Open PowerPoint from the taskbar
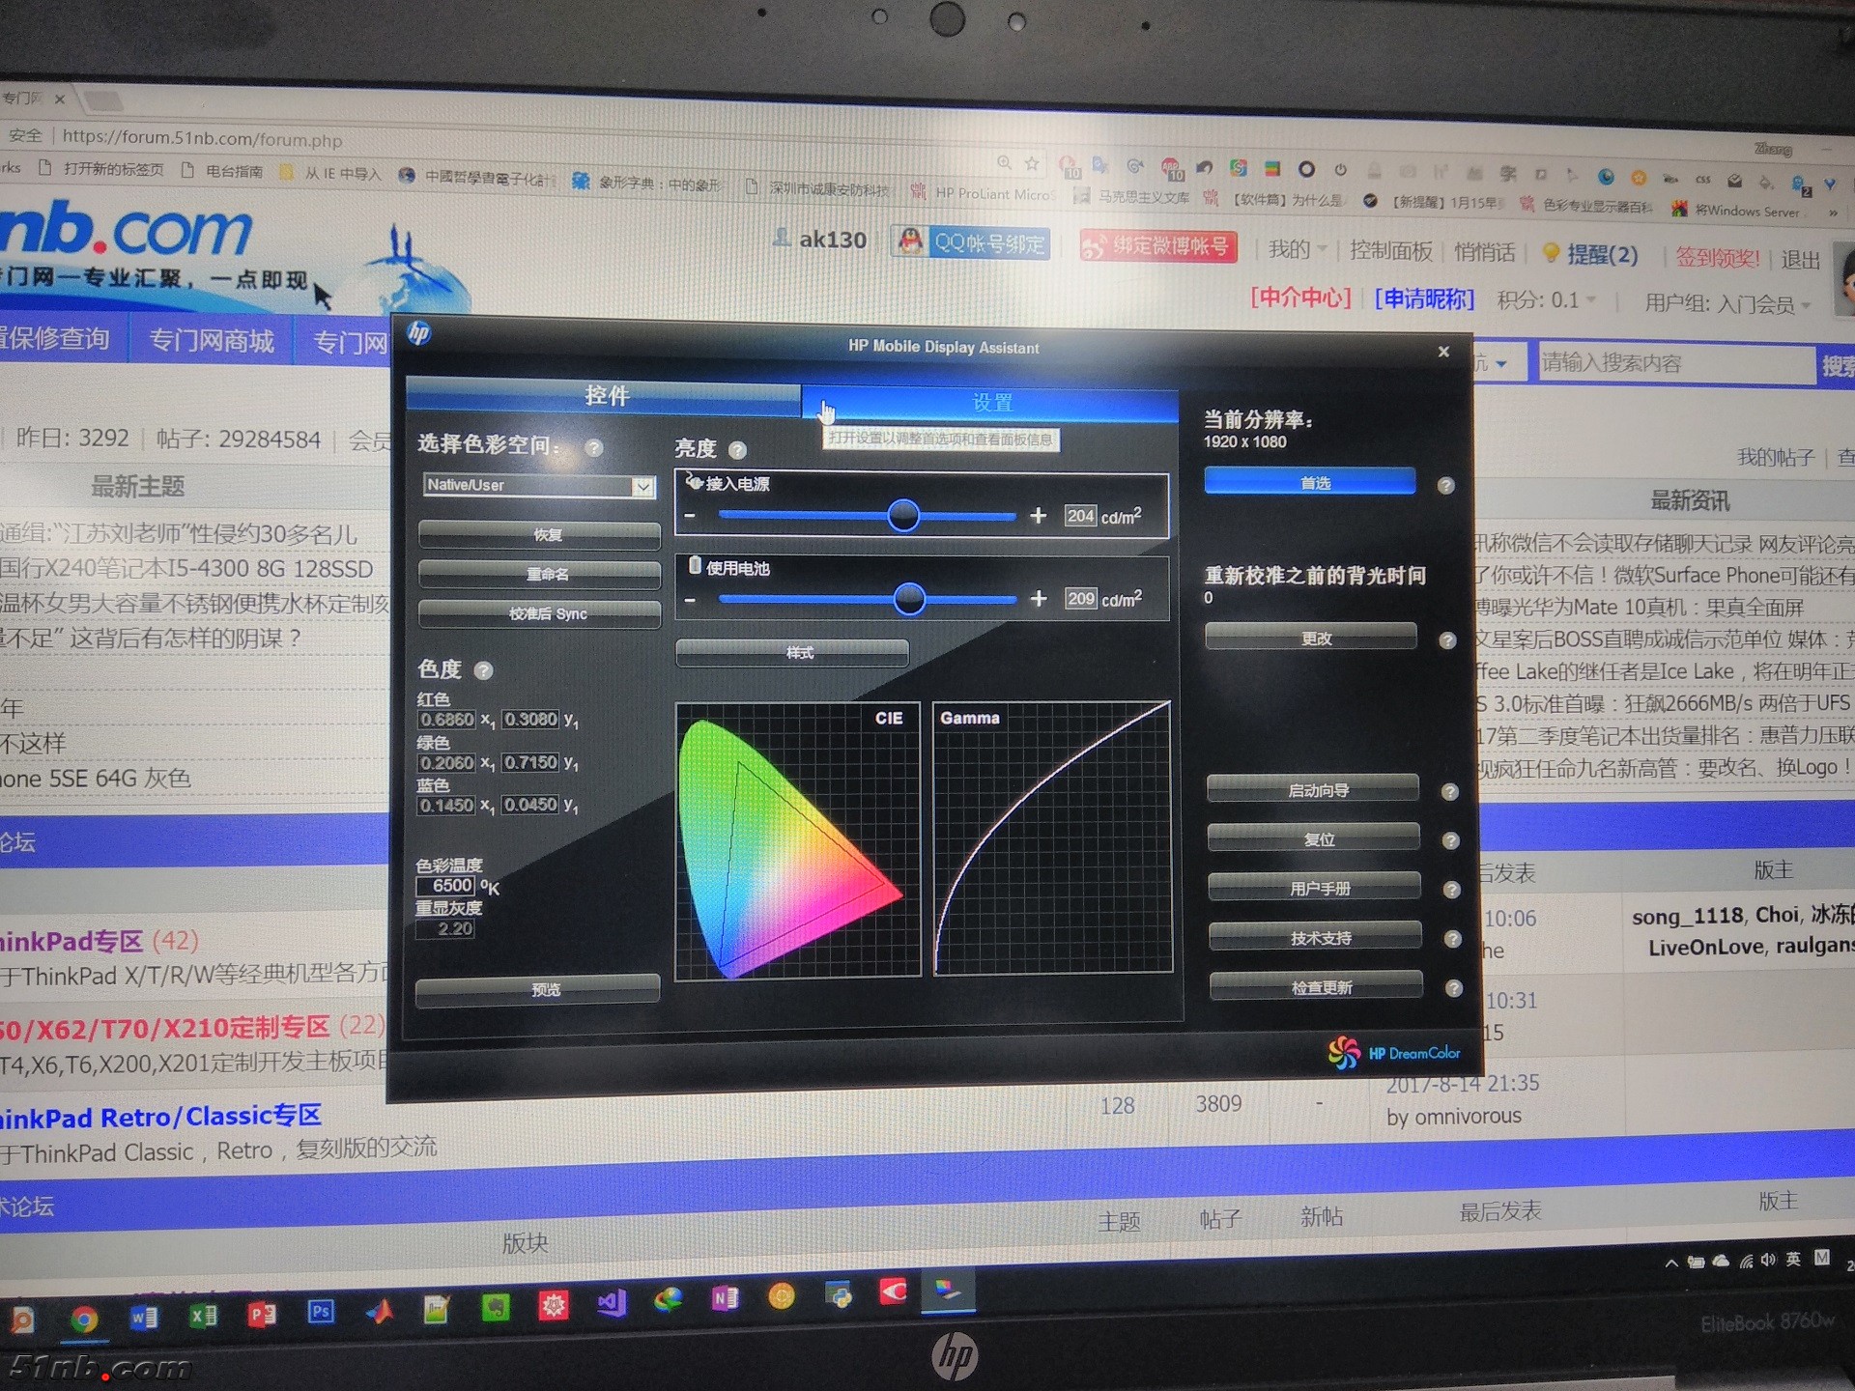This screenshot has height=1391, width=1855. [x=262, y=1314]
